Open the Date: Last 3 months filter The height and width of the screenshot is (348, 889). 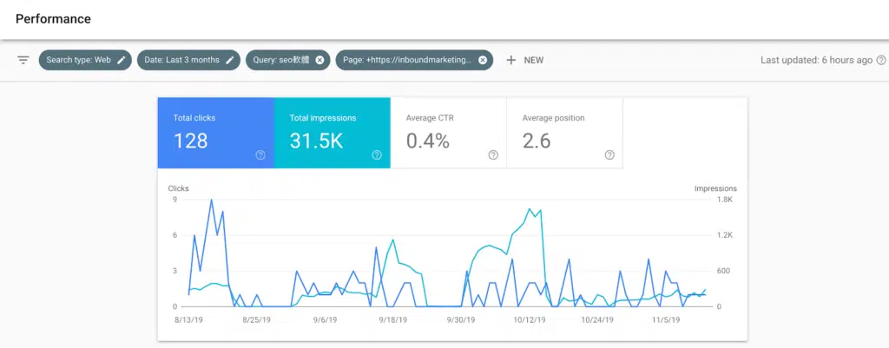click(x=188, y=60)
